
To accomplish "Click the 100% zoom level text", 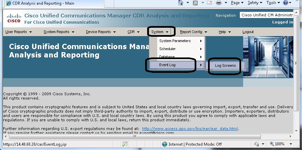I will click(x=280, y=144).
